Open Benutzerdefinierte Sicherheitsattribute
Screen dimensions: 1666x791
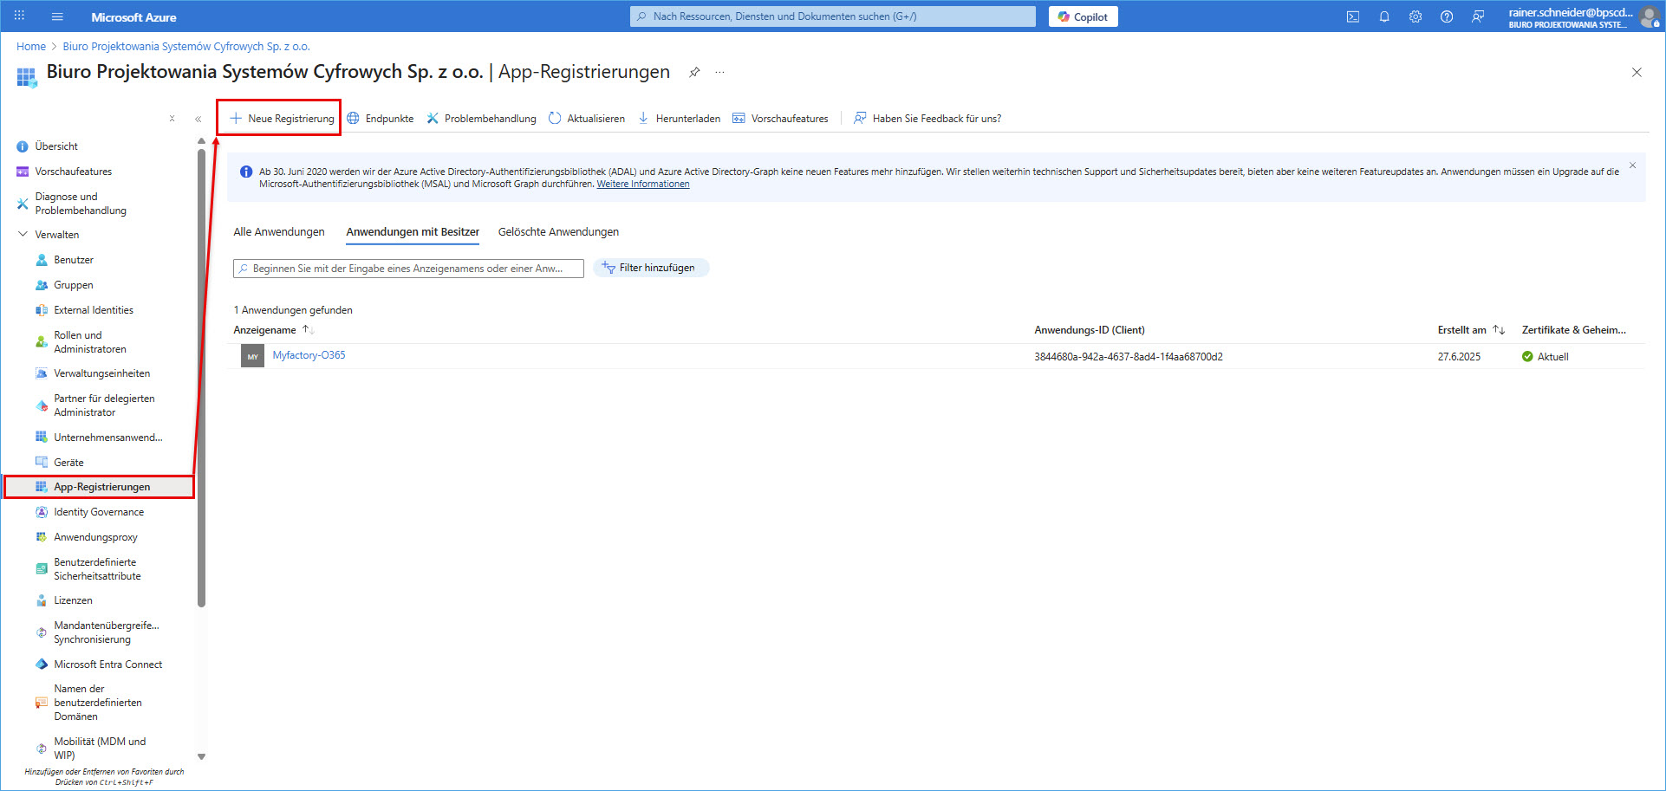tap(98, 569)
